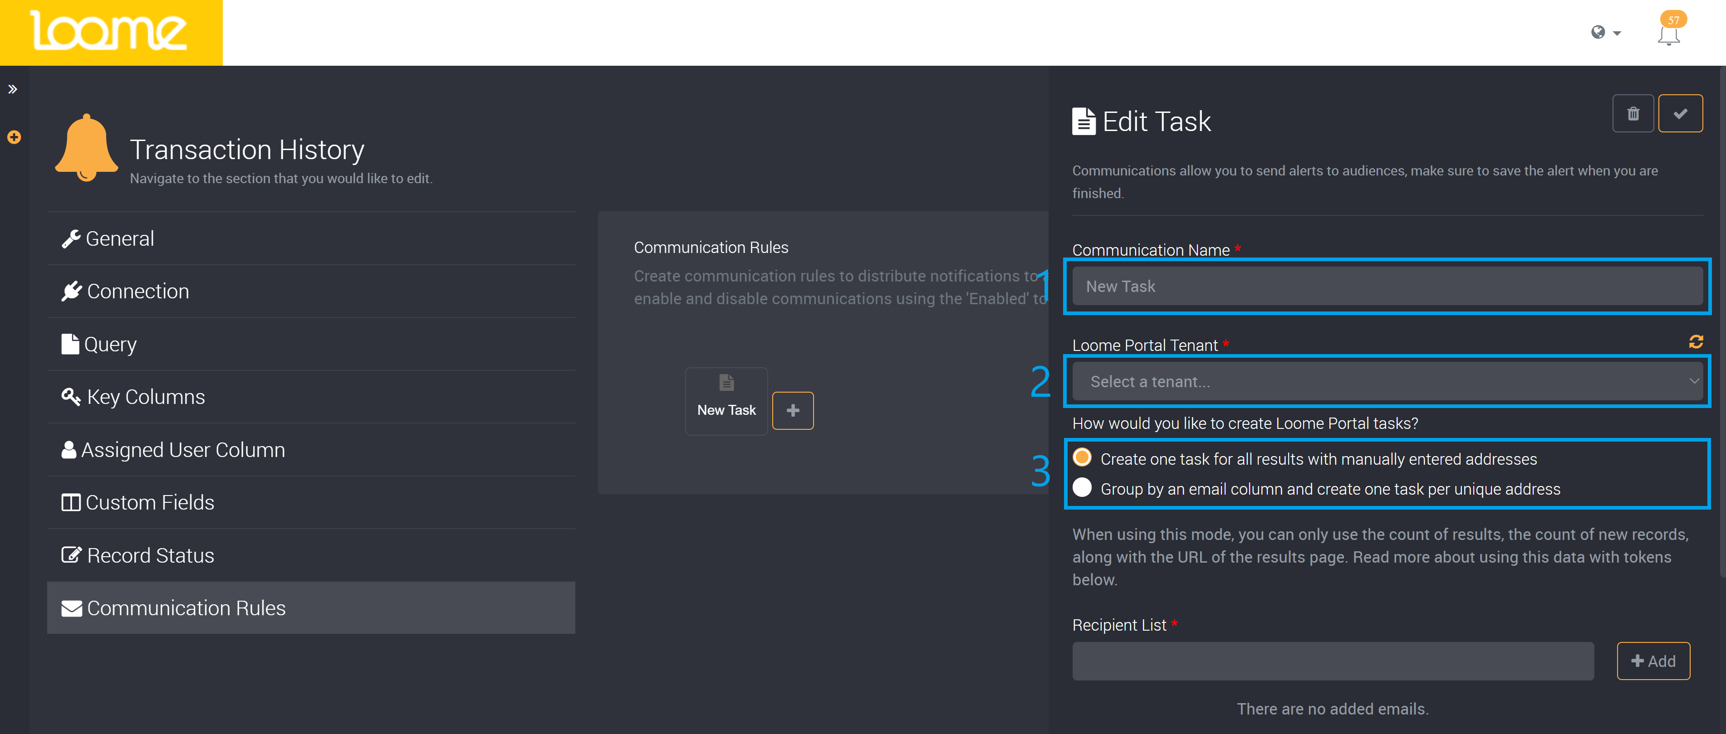The image size is (1726, 734).
Task: Save the task using the checkmark icon
Action: pyautogui.click(x=1681, y=113)
